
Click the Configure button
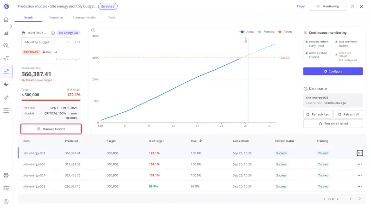tap(333, 72)
